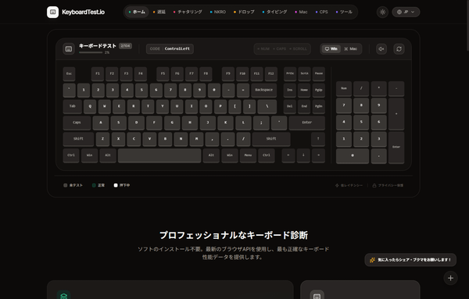
Task: Go to the ホーム tab
Action: pos(137,12)
